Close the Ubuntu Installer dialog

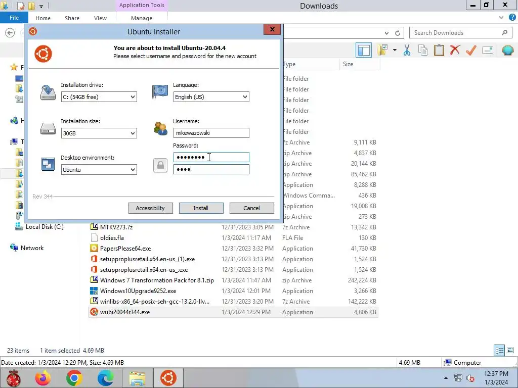click(272, 30)
